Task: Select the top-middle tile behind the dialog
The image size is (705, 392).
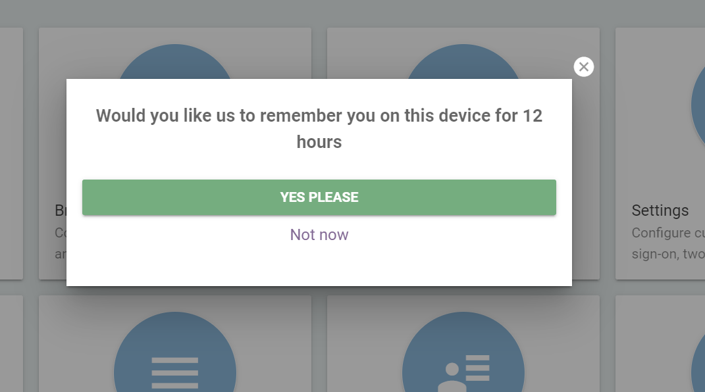Action: [x=463, y=53]
